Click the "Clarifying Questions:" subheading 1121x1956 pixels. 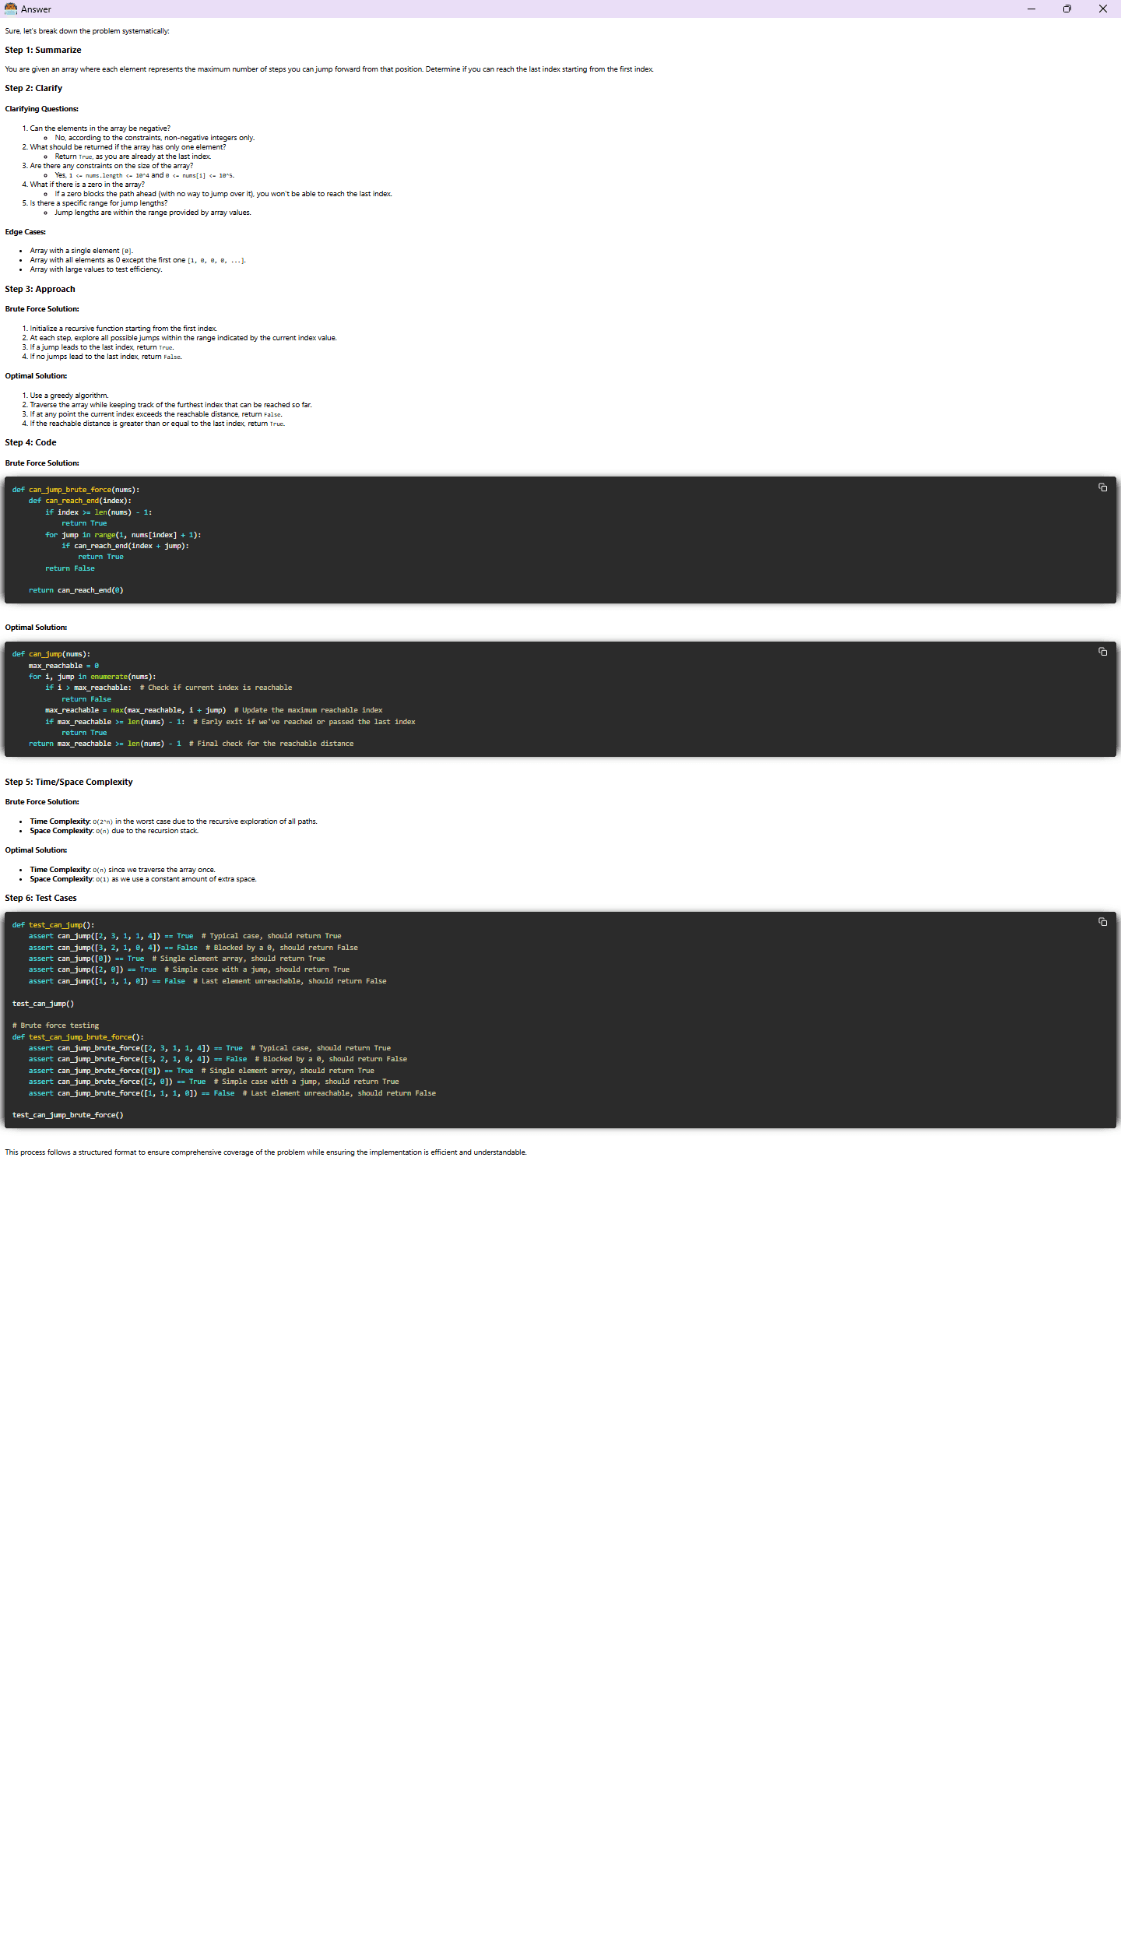tap(41, 109)
